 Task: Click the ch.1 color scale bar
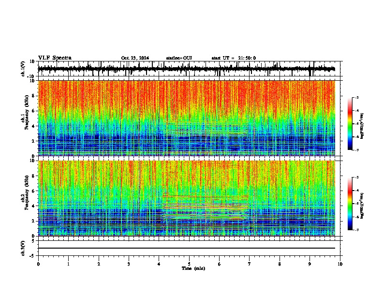pos(350,124)
